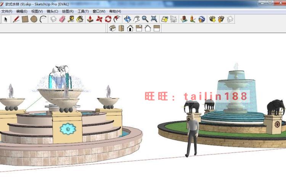This screenshot has width=286, height=180.
Task: Pick the Rotate tool
Action: tap(108, 19)
